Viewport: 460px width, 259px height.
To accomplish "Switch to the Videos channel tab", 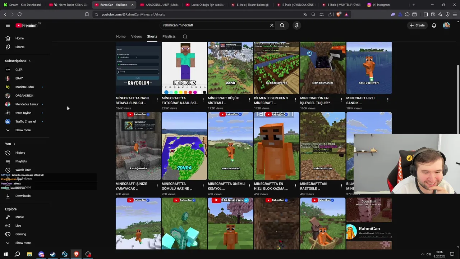I will tap(136, 36).
